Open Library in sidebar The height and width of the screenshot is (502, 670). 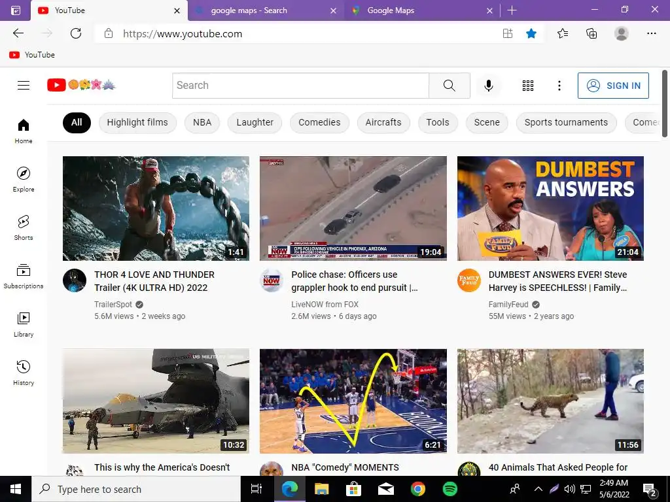click(24, 324)
